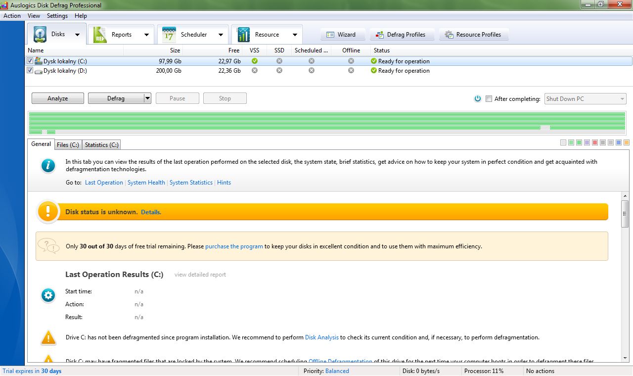The height and width of the screenshot is (376, 633).
Task: Click the warning triangle beside Drive C: notice
Action: 48,338
